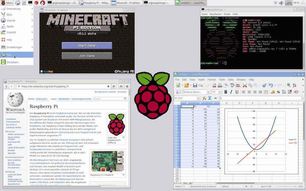The width and height of the screenshot is (306, 191).
Task: Open the font size dropdown
Action: coord(220,92)
